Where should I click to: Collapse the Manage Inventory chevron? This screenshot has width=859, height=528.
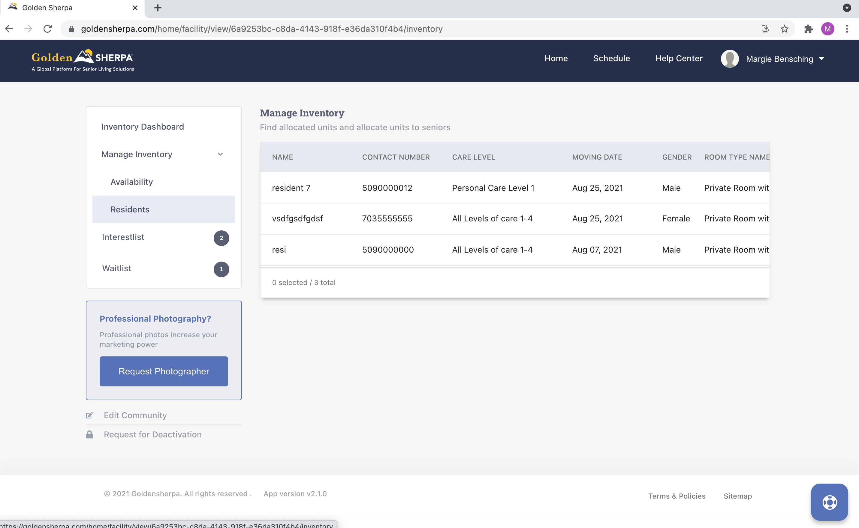click(x=220, y=154)
